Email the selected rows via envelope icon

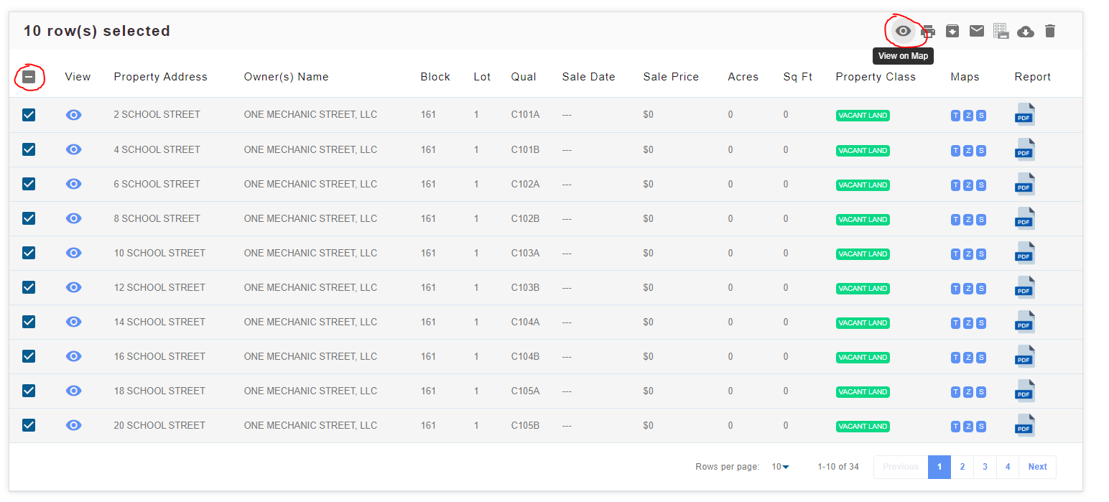point(977,31)
